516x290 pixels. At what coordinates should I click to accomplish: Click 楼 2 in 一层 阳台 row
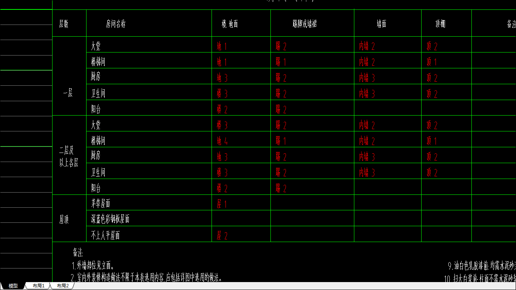point(222,110)
